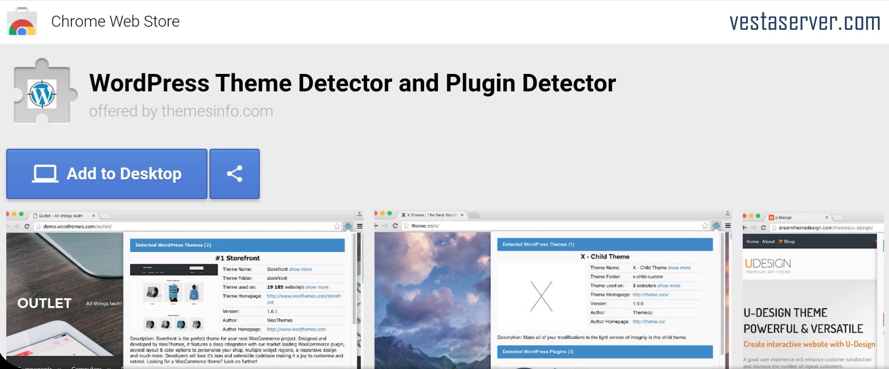Viewport: 889px width, 369px height.
Task: Click the profile icon in the woothemes browser
Action: click(359, 214)
